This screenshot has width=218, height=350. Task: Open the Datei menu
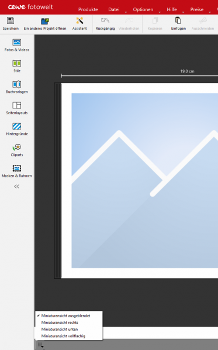pos(114,9)
